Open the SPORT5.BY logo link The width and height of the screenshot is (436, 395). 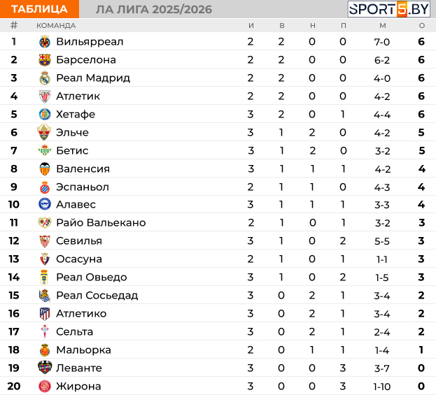click(389, 9)
